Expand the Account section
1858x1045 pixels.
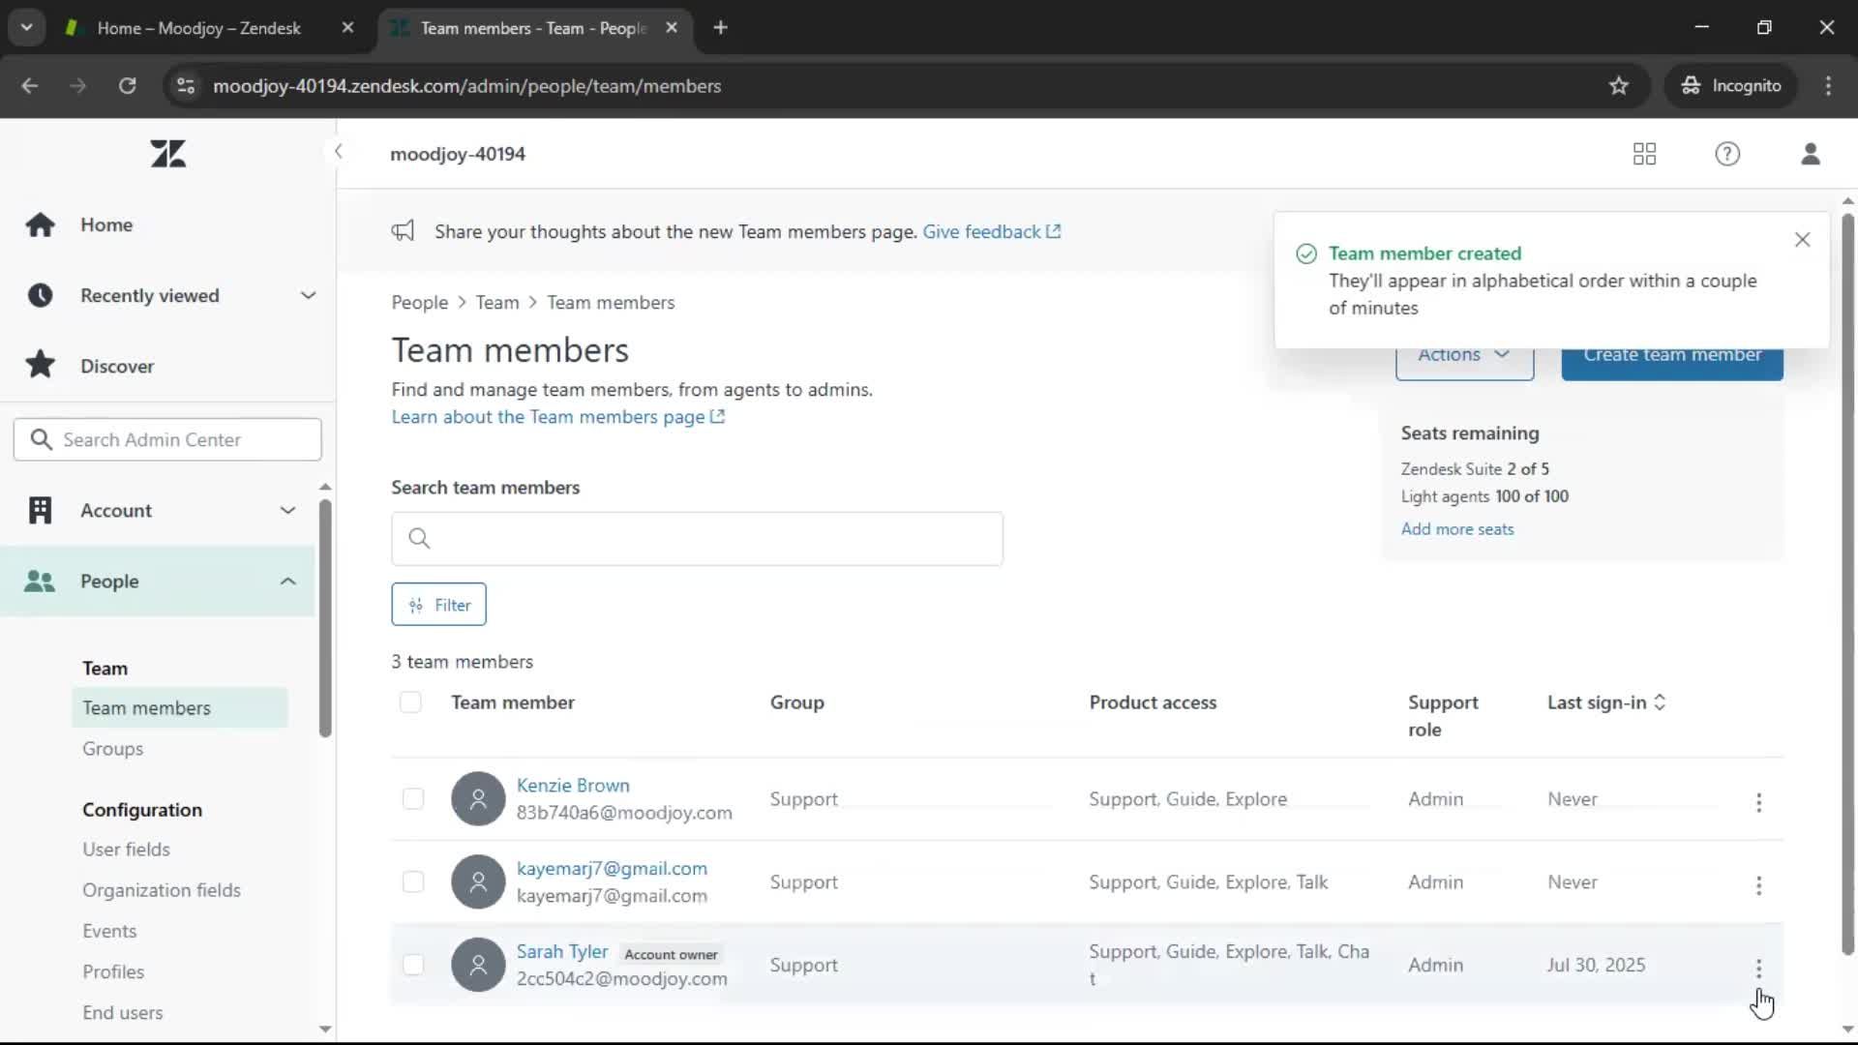tap(287, 510)
